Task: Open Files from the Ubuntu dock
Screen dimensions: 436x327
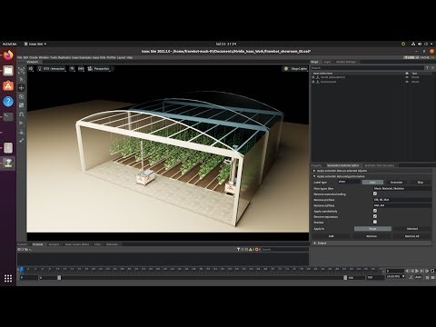Action: 8,71
